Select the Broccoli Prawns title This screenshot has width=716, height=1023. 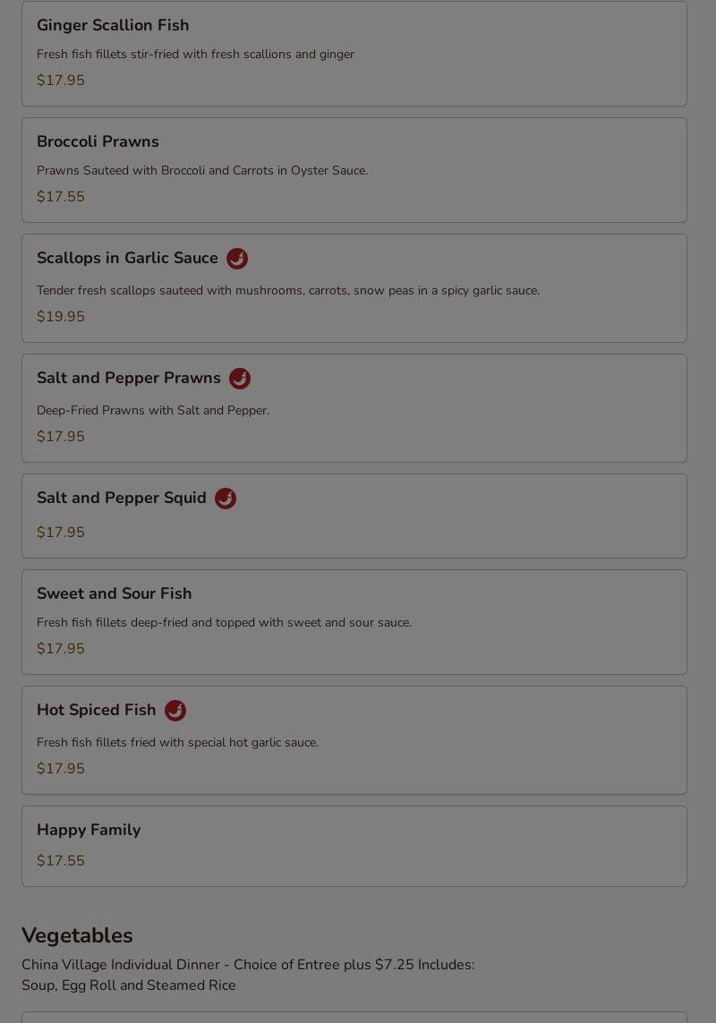[x=98, y=141]
